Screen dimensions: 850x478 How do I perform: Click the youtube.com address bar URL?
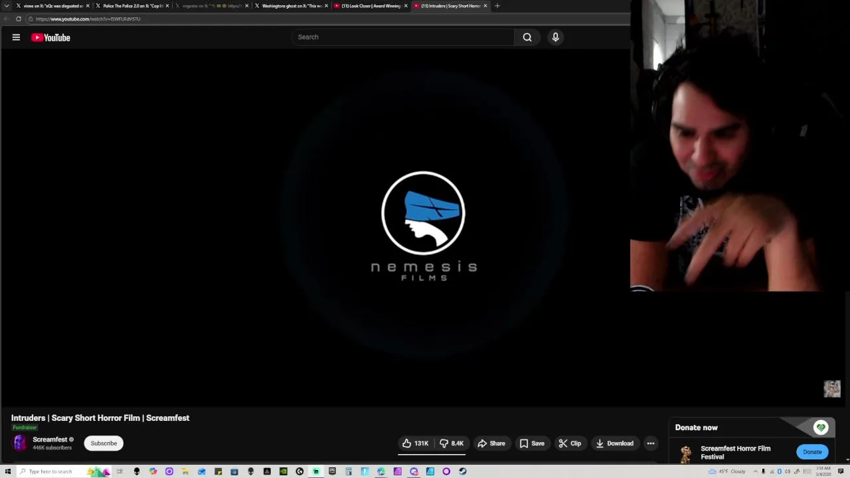coord(88,19)
